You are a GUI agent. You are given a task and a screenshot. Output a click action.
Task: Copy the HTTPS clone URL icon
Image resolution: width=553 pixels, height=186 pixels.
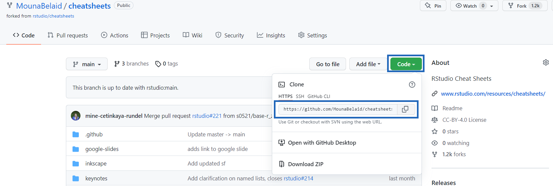coord(405,109)
